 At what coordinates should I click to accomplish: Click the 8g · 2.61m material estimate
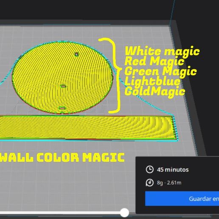[x=169, y=182]
